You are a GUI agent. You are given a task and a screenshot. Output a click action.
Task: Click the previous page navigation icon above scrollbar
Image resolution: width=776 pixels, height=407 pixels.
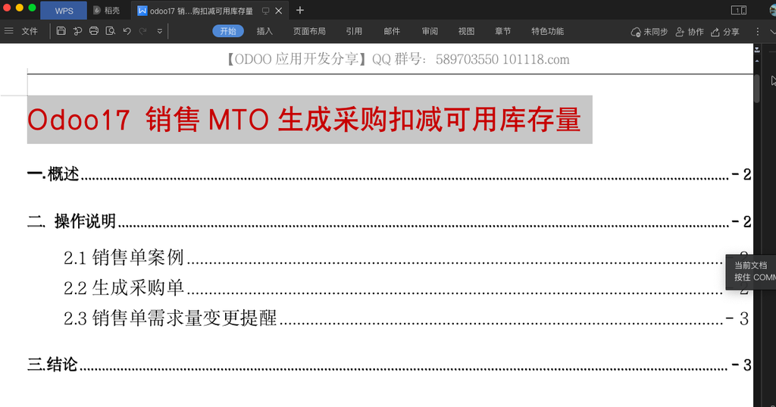coord(757,50)
